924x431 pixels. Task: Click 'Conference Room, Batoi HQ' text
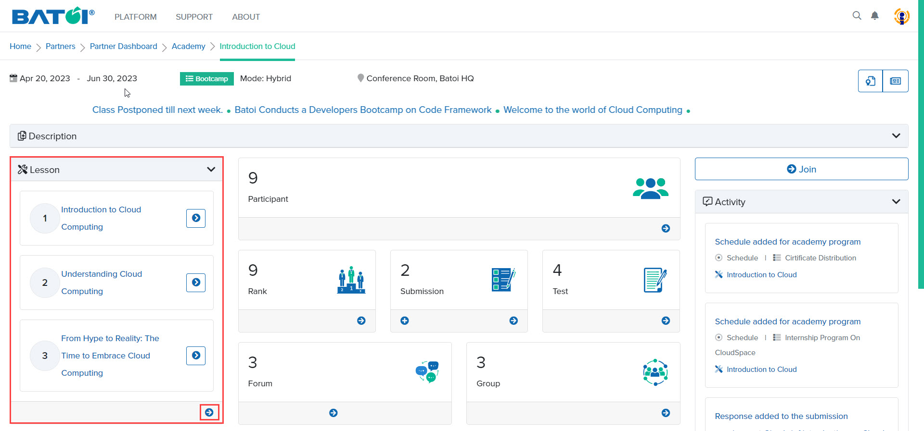point(420,78)
